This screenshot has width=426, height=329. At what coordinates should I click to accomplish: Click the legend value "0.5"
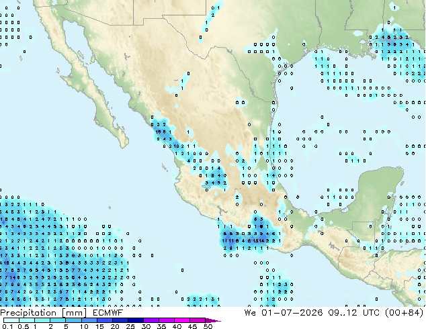coord(24,326)
